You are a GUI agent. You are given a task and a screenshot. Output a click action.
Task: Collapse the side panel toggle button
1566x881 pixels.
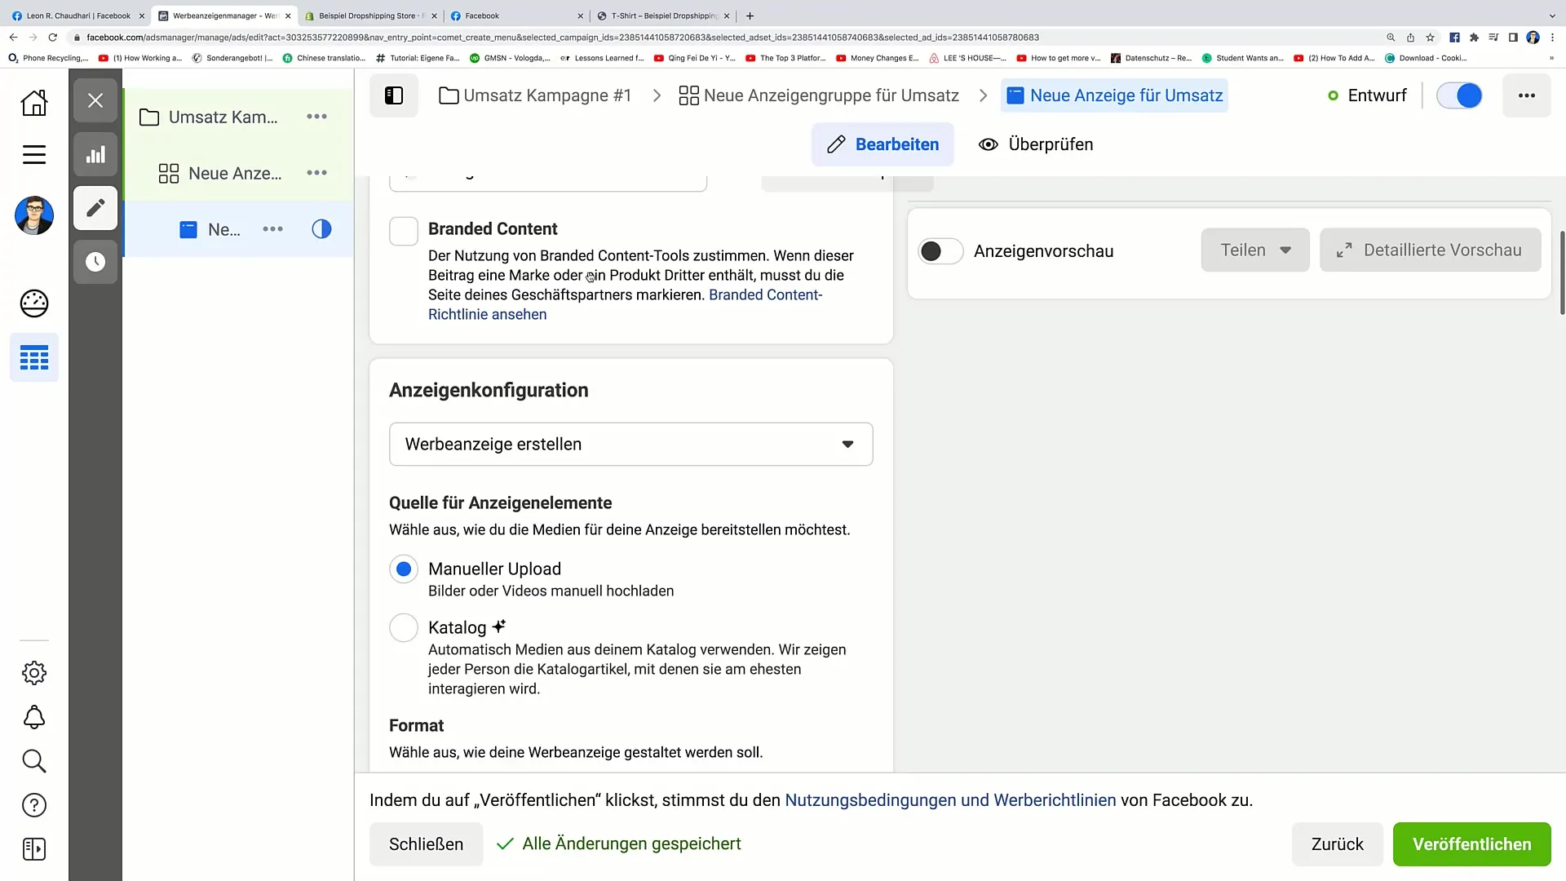click(x=394, y=95)
